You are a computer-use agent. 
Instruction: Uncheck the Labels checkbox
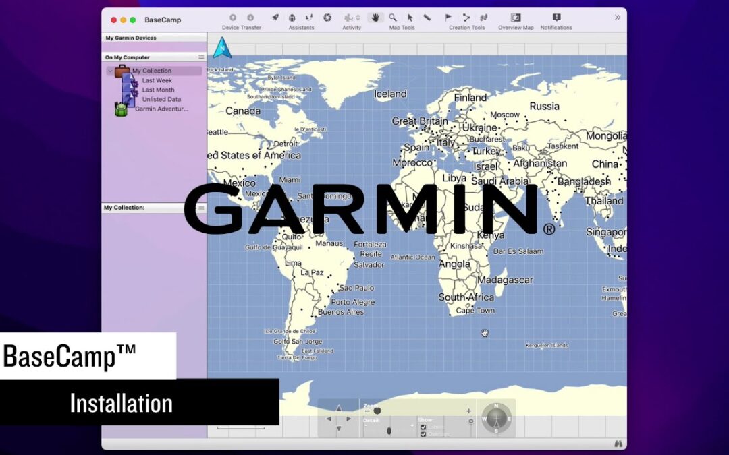423,427
